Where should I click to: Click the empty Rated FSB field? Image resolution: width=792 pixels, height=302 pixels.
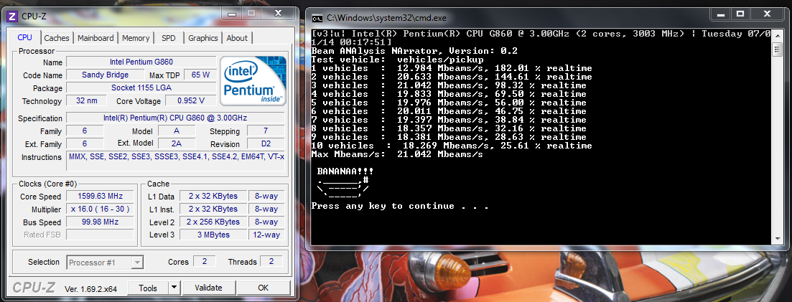101,235
